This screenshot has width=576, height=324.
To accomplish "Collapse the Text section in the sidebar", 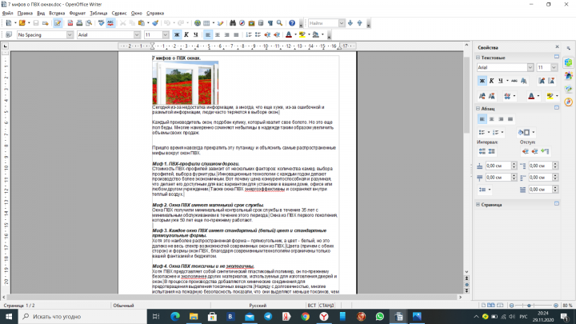I will pos(478,58).
